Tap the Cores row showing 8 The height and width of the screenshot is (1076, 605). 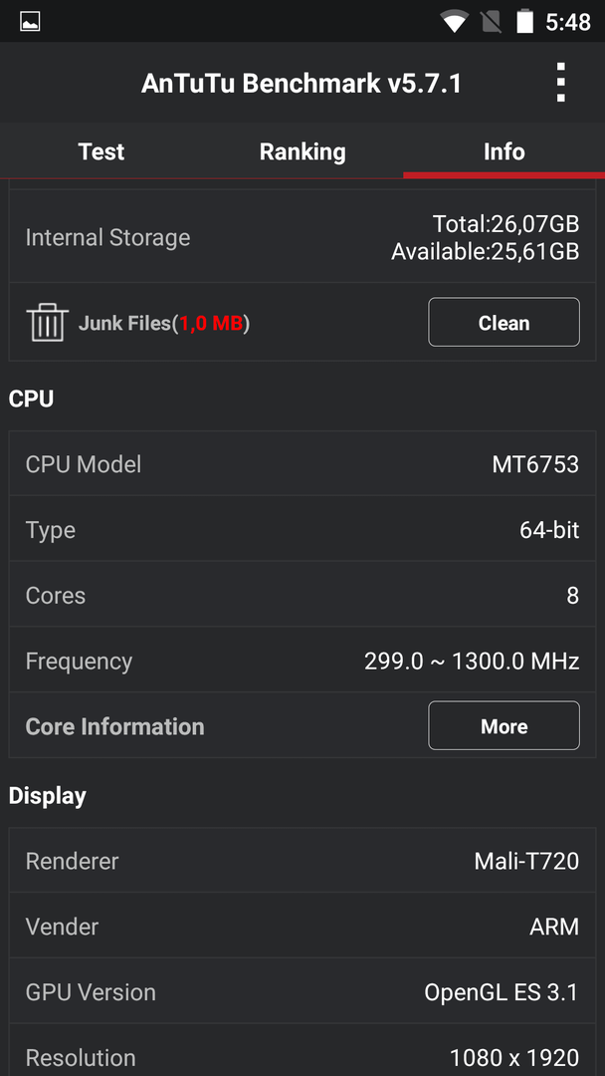click(302, 594)
